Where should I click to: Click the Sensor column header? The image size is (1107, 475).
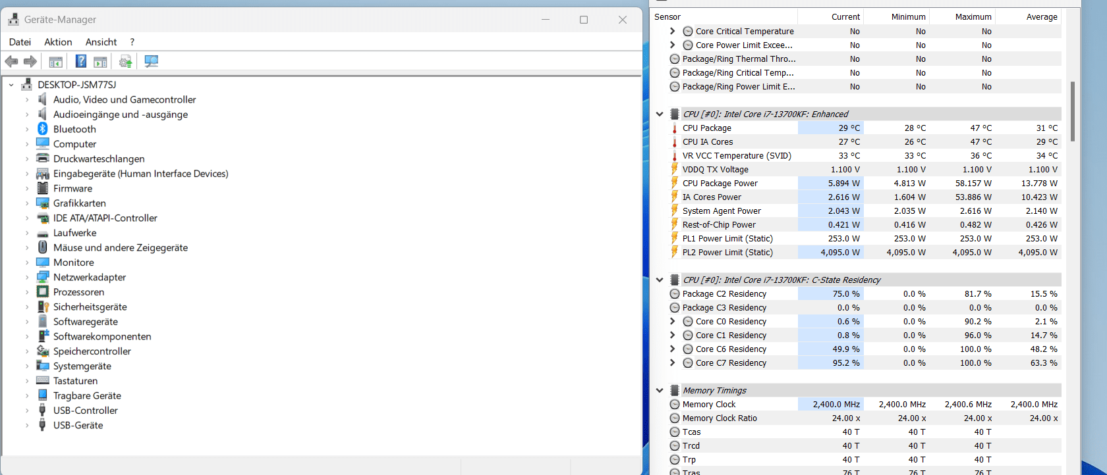[724, 16]
